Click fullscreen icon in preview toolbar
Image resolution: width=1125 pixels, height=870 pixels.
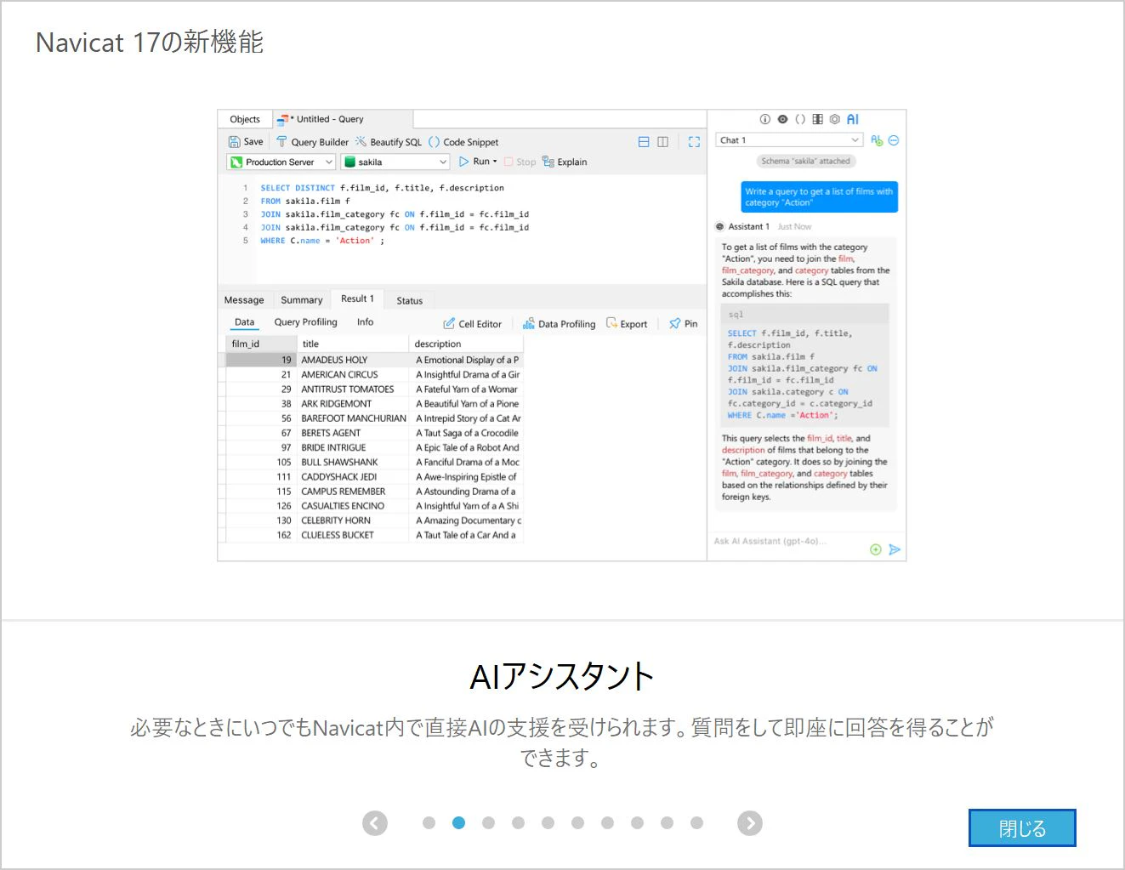(694, 142)
